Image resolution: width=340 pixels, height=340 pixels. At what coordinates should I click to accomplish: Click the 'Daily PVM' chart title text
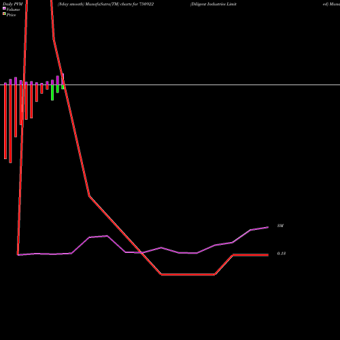[13, 4]
